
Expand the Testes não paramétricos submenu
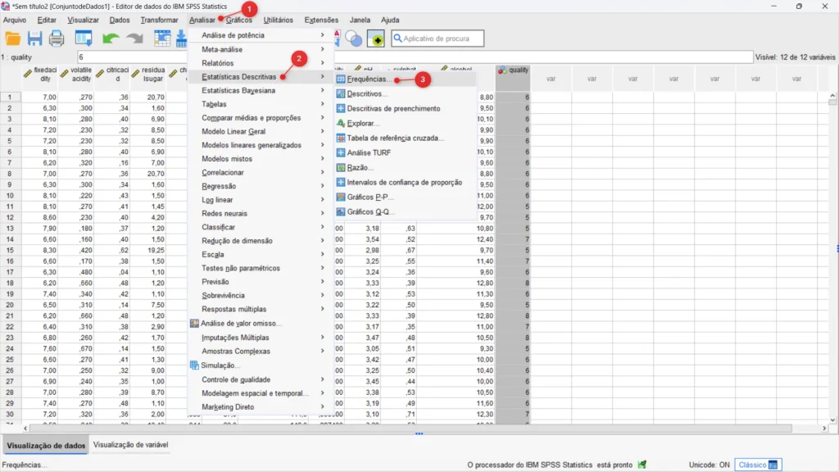coord(240,268)
